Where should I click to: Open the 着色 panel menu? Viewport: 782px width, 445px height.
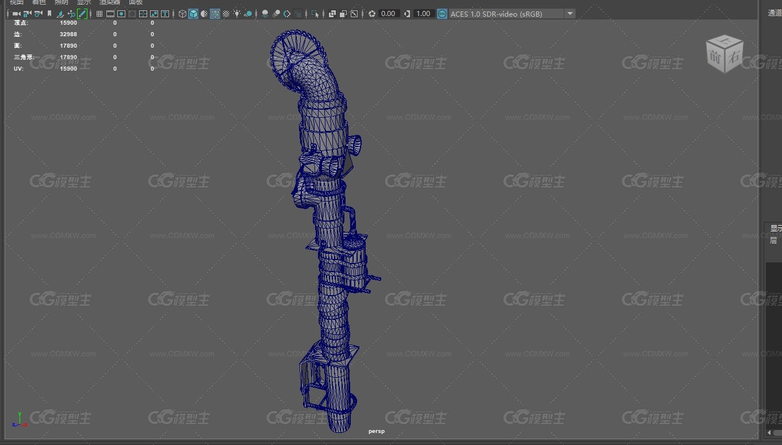[39, 2]
